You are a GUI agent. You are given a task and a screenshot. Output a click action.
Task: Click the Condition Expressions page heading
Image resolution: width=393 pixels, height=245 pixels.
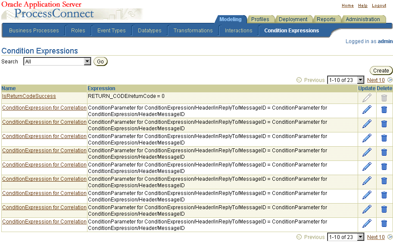click(40, 50)
